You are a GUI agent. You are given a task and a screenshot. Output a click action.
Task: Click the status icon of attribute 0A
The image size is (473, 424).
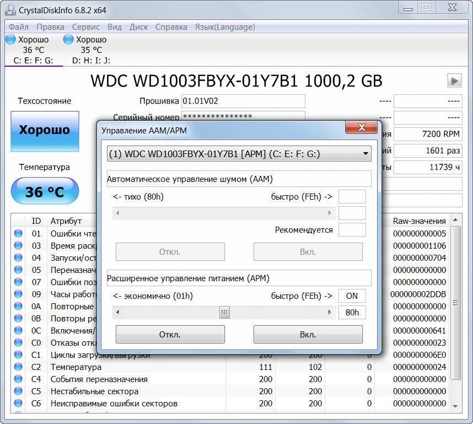18,306
